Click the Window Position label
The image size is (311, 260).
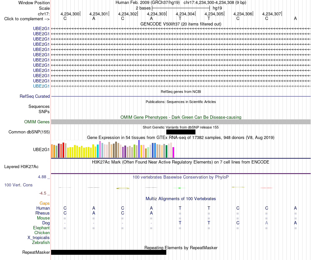click(34, 3)
